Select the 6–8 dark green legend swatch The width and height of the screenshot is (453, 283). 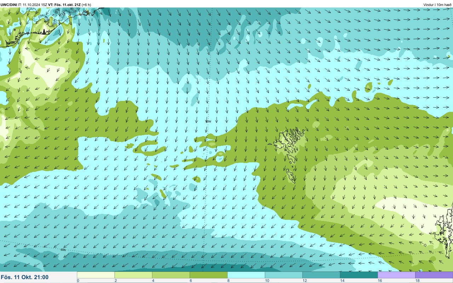click(208, 275)
